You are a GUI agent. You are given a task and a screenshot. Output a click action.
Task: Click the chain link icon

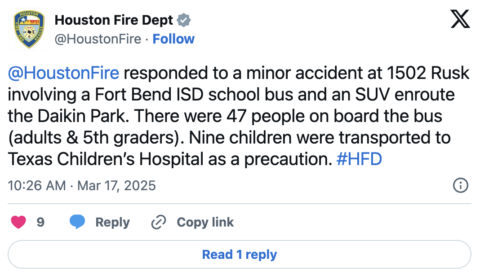[159, 222]
